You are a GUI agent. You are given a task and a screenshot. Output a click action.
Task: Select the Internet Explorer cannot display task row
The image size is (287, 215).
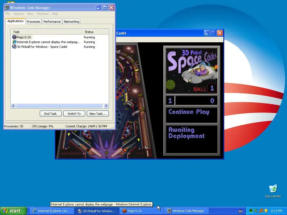coord(60,42)
